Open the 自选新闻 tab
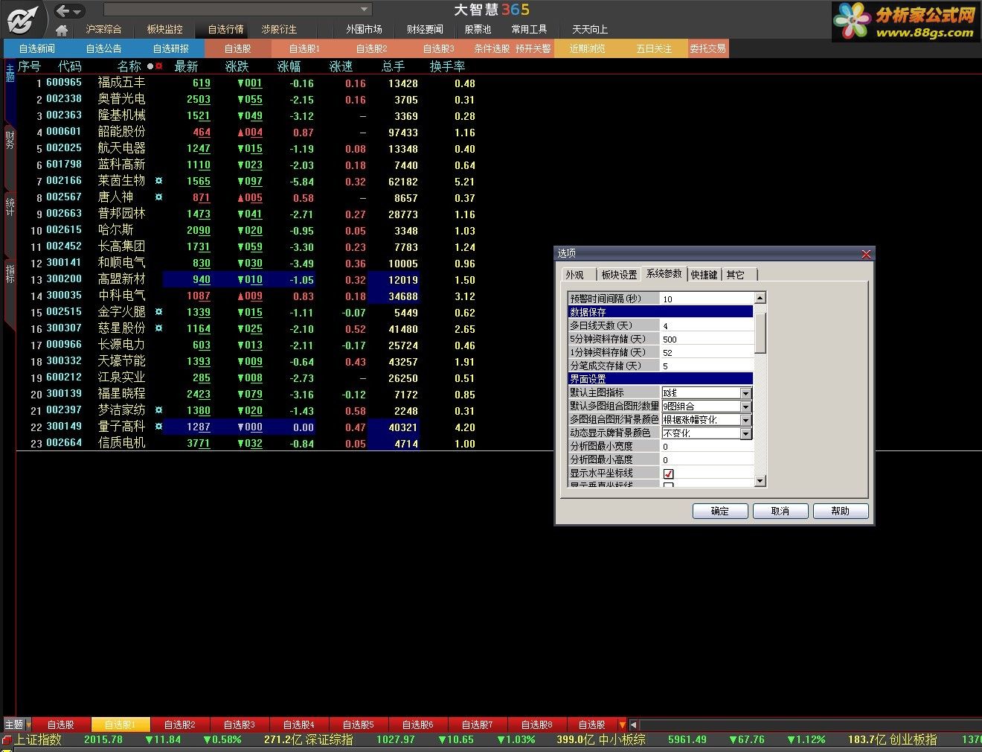This screenshot has width=982, height=752. [36, 48]
